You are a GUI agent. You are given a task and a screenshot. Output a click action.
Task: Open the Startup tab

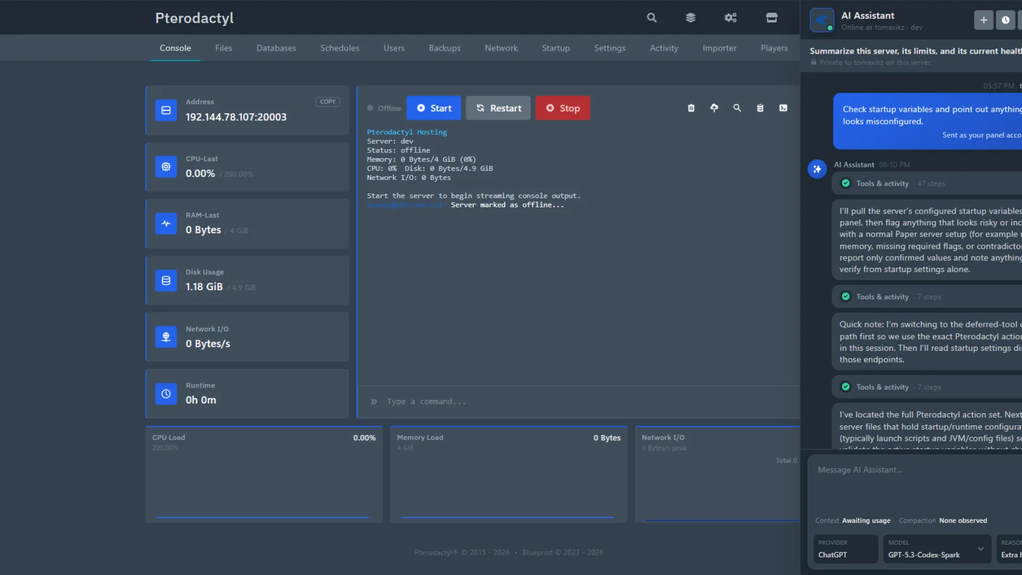[x=556, y=48]
